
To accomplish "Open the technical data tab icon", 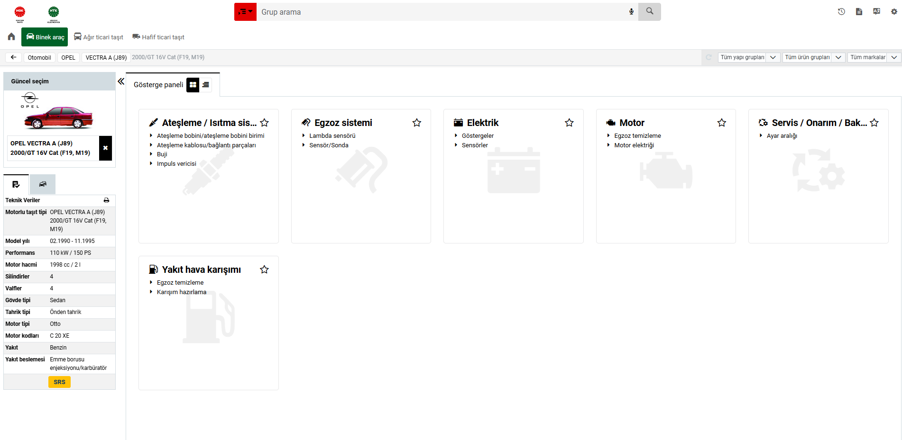I will click(x=16, y=184).
